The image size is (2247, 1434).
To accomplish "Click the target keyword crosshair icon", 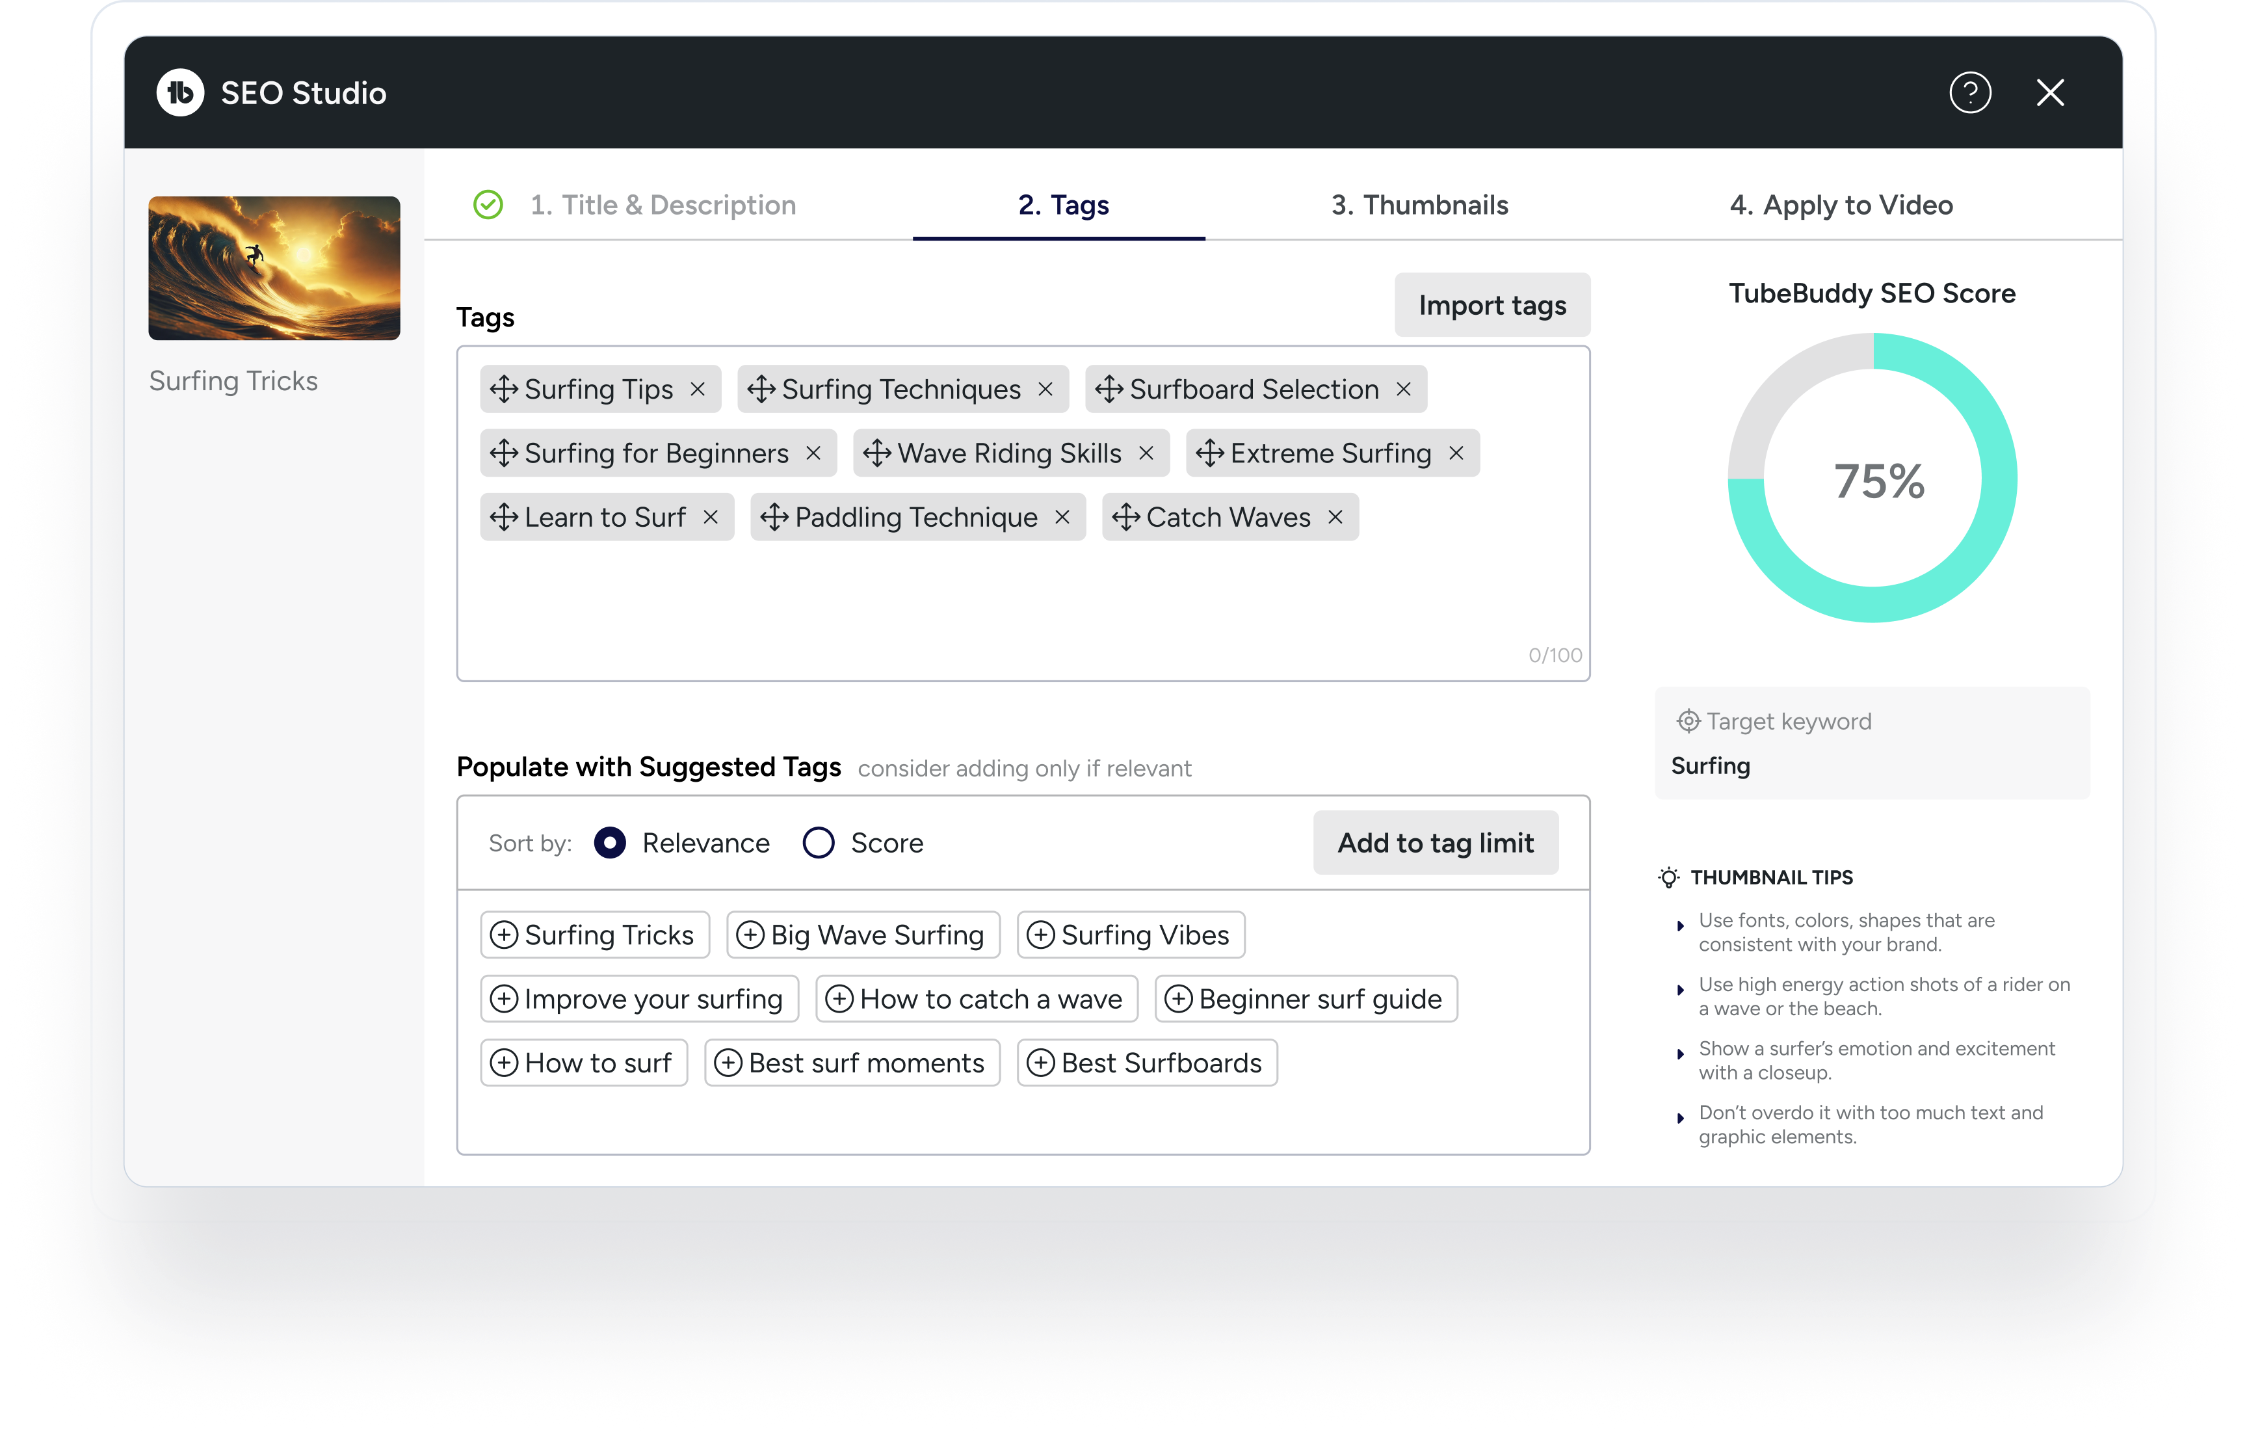I will [x=1688, y=721].
